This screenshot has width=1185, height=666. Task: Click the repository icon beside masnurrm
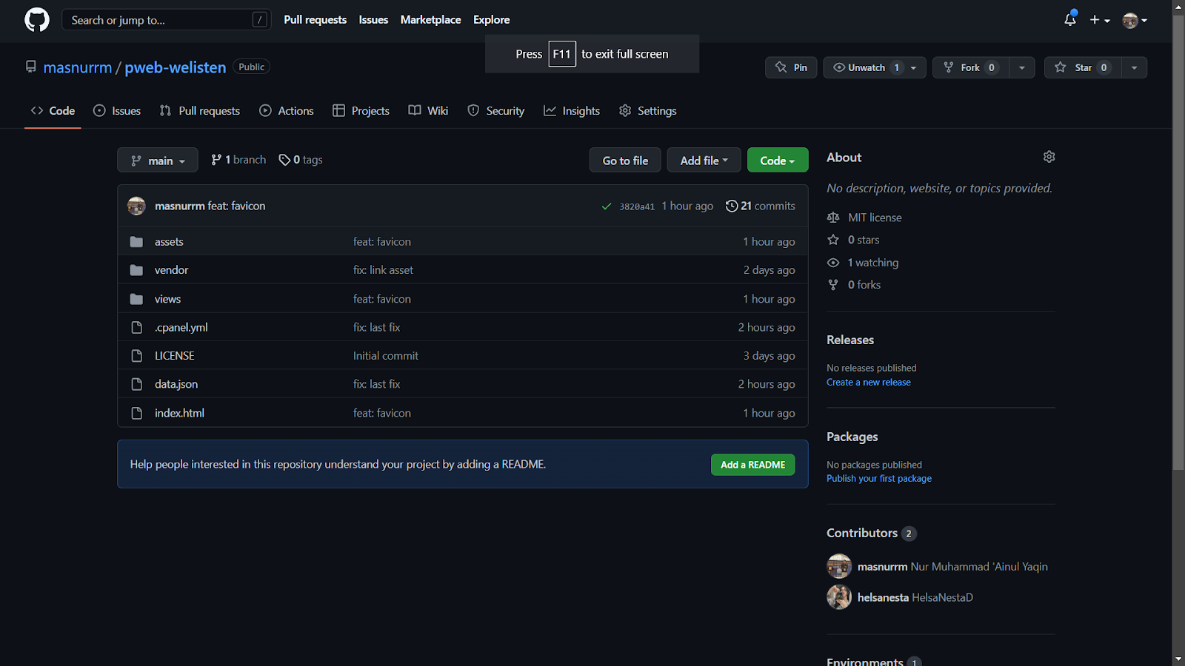point(31,67)
